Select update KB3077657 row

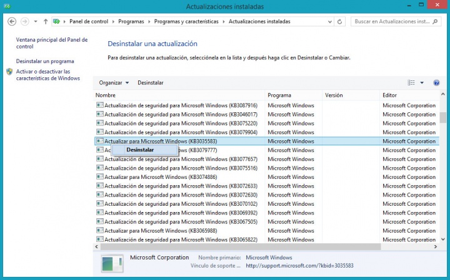[267, 159]
